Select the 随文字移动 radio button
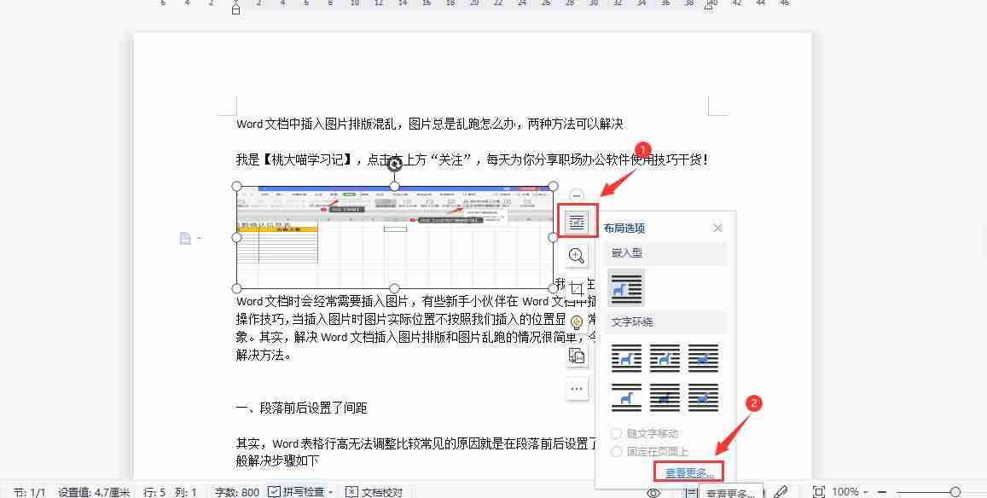987x498 pixels. pos(616,433)
